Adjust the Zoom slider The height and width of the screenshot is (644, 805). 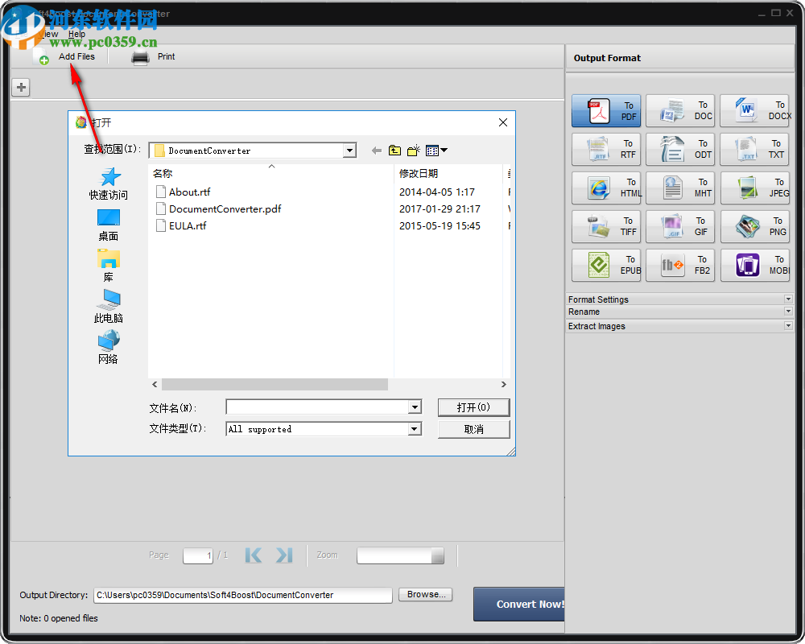[400, 555]
